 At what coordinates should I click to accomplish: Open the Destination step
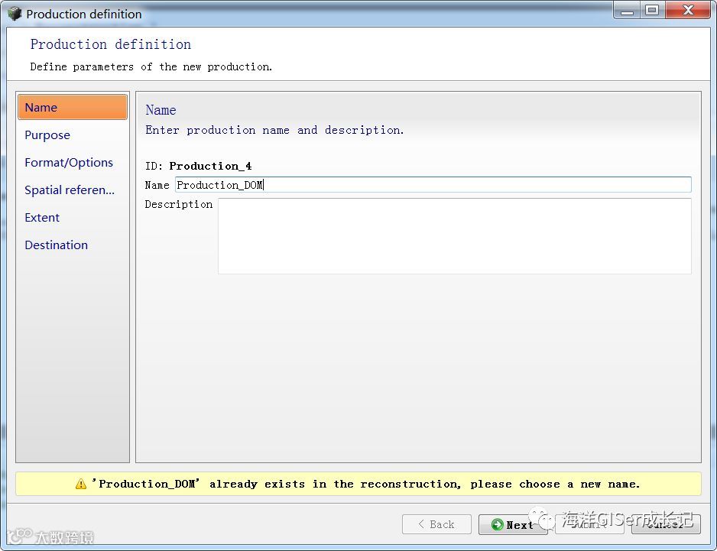click(x=57, y=245)
